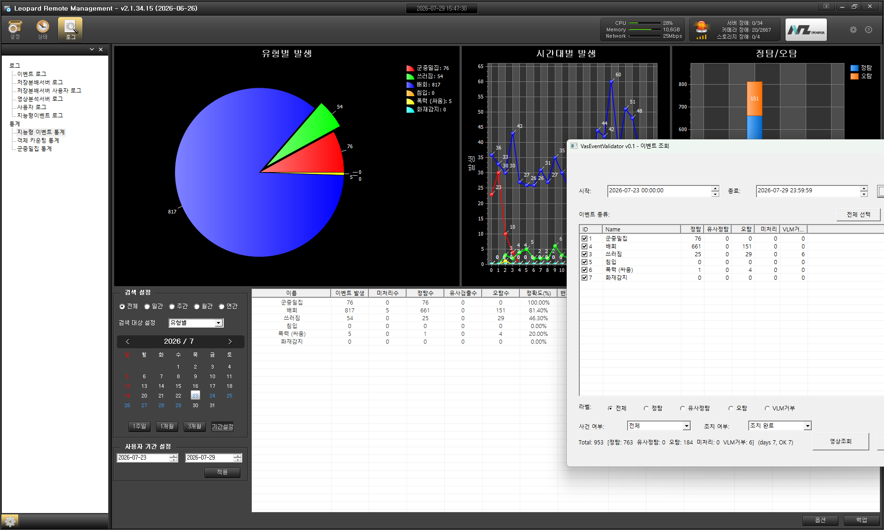Select the 일간 daily radio button
Image resolution: width=884 pixels, height=530 pixels.
click(147, 306)
